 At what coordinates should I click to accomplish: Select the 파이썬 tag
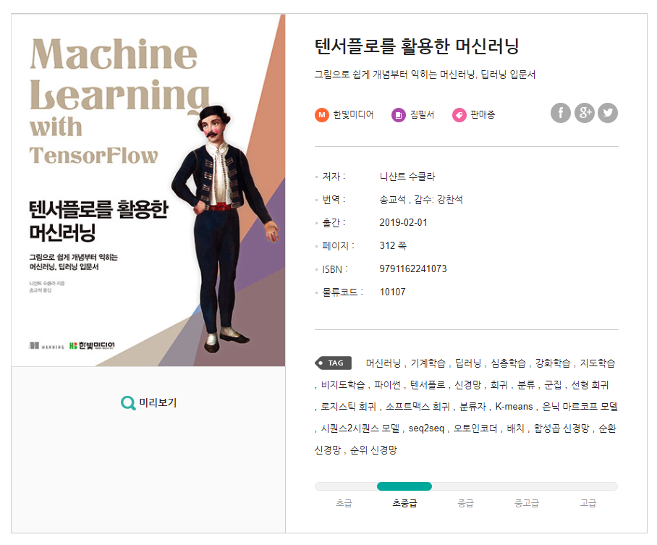[388, 385]
